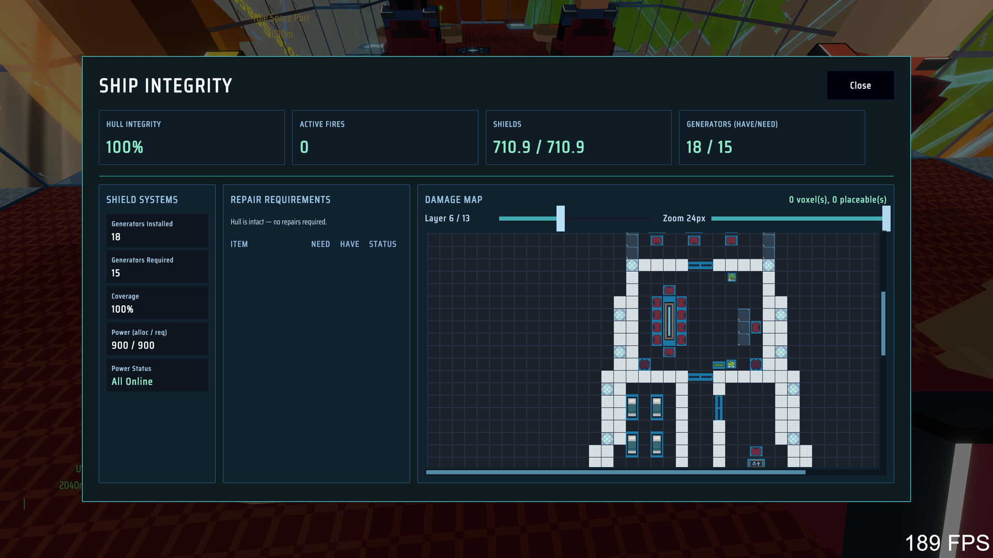Select the lower-right bed

(x=657, y=444)
